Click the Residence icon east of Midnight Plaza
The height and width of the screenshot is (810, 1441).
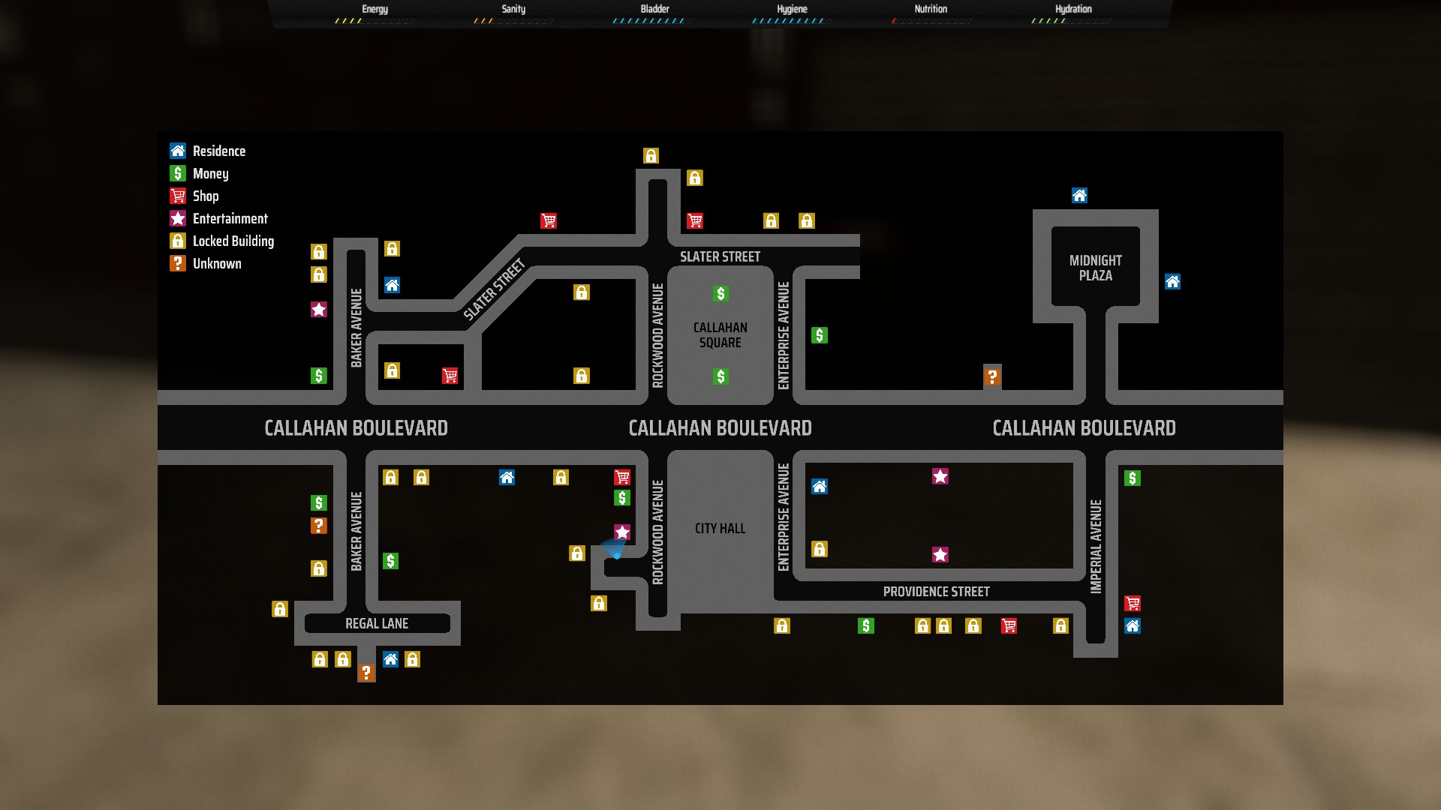1172,282
